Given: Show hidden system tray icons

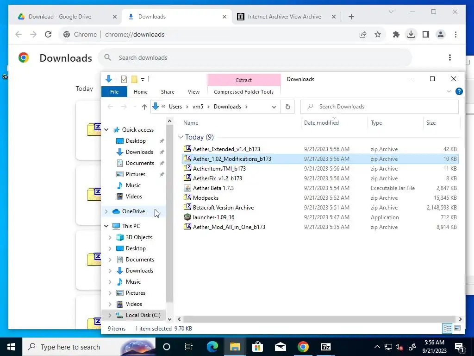Looking at the screenshot, I should (x=377, y=347).
